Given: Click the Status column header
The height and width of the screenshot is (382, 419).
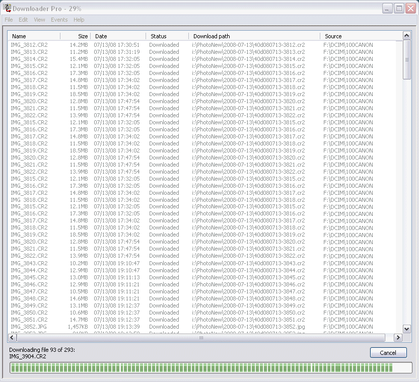Looking at the screenshot, I should click(167, 36).
